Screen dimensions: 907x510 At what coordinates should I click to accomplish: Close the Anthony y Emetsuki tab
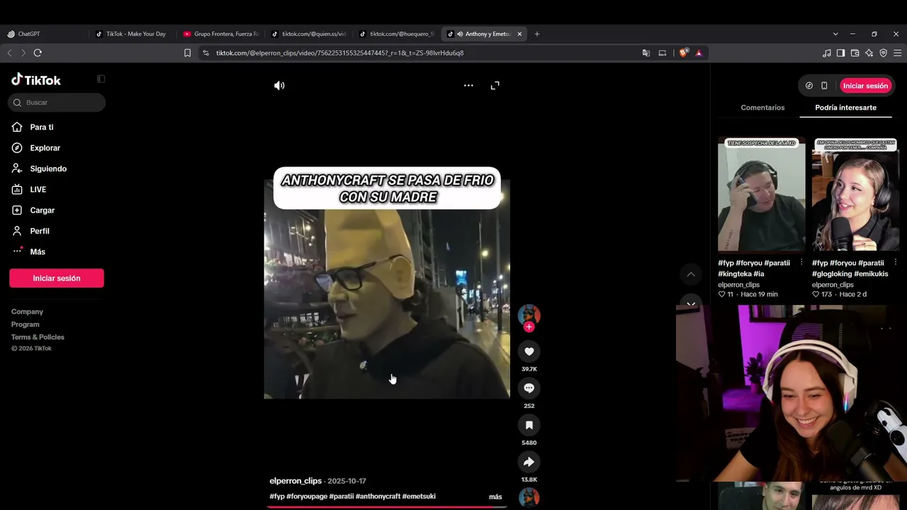click(519, 34)
